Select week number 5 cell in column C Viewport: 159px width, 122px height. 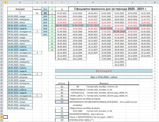[x=37, y=95]
